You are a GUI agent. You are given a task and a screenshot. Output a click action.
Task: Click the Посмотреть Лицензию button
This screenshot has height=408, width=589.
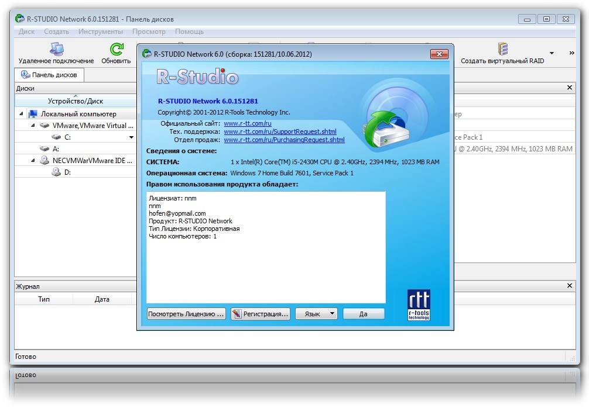186,314
